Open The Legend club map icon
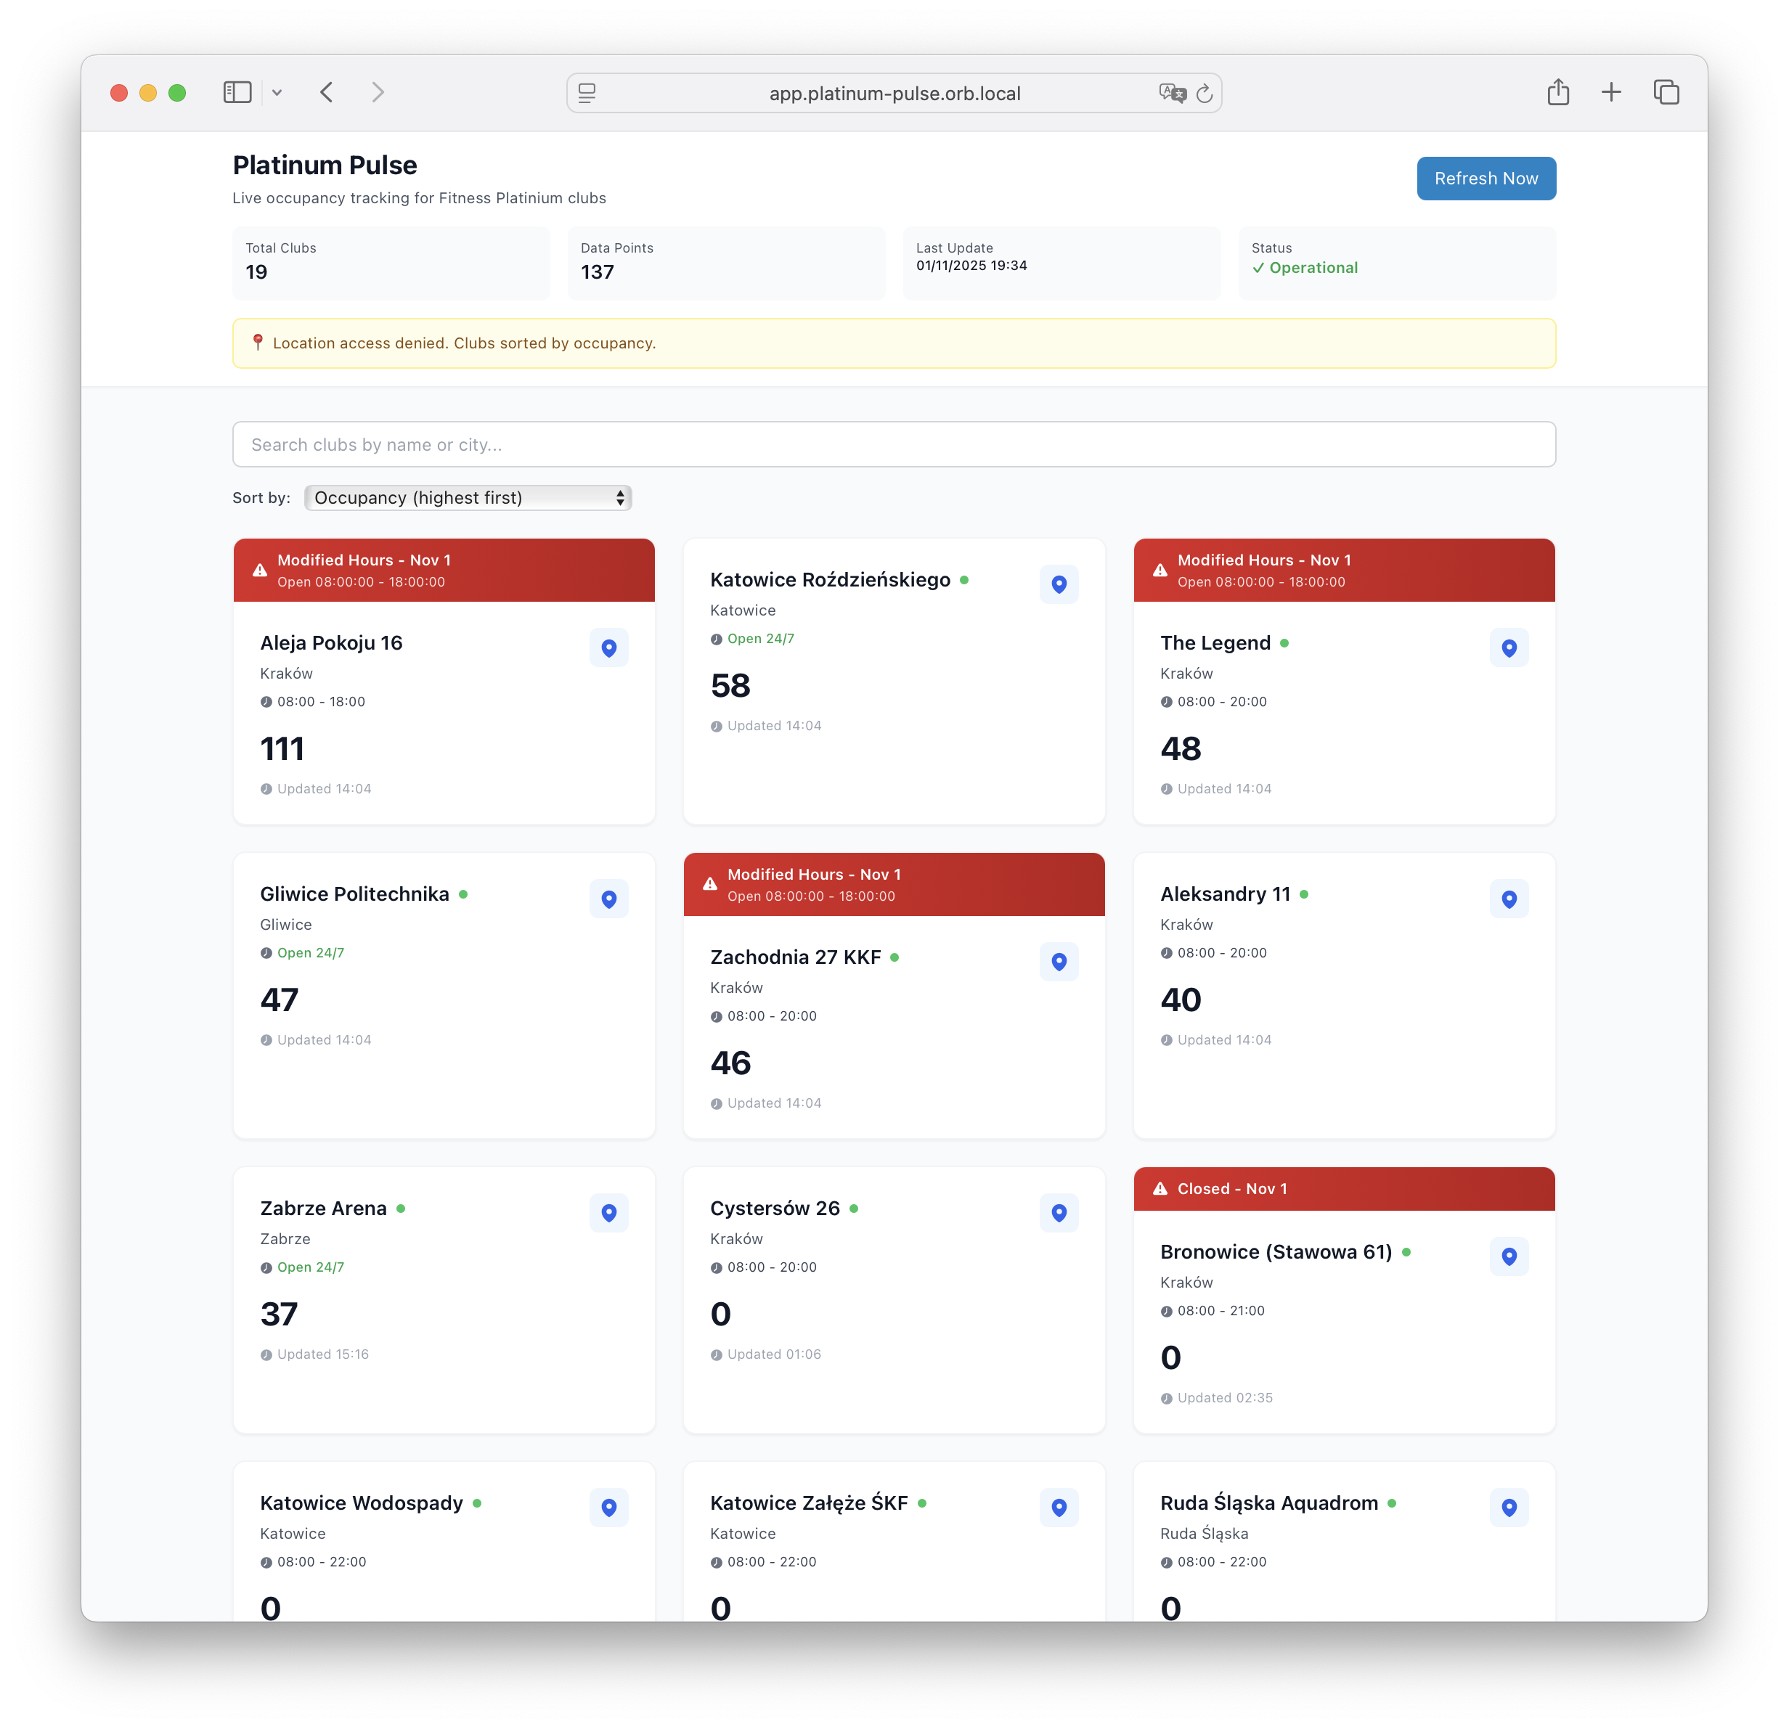This screenshot has width=1789, height=1729. (1509, 647)
